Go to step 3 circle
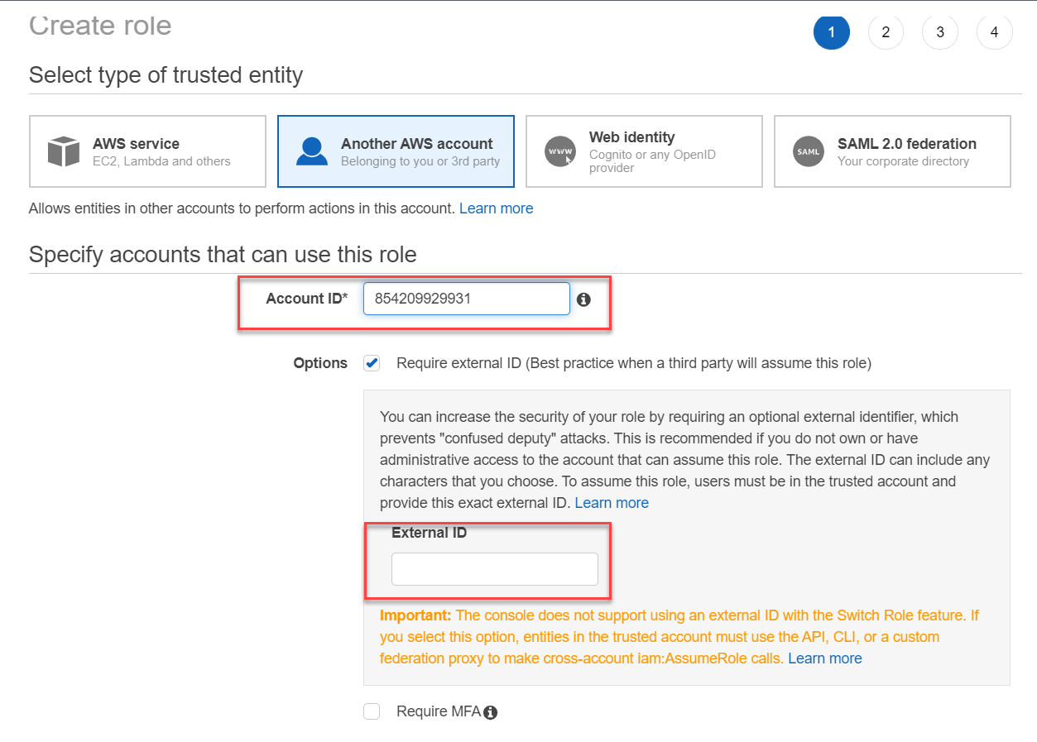 (940, 32)
